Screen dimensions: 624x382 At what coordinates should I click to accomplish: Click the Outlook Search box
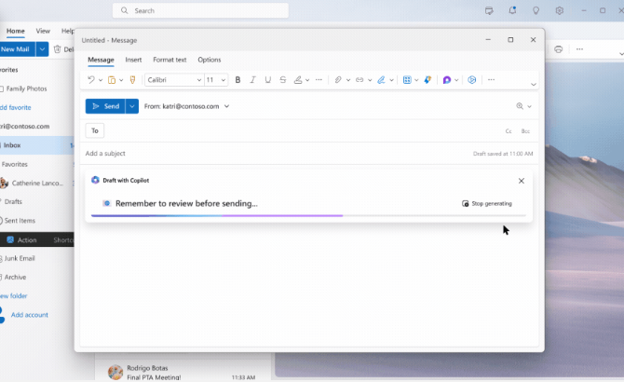point(200,11)
